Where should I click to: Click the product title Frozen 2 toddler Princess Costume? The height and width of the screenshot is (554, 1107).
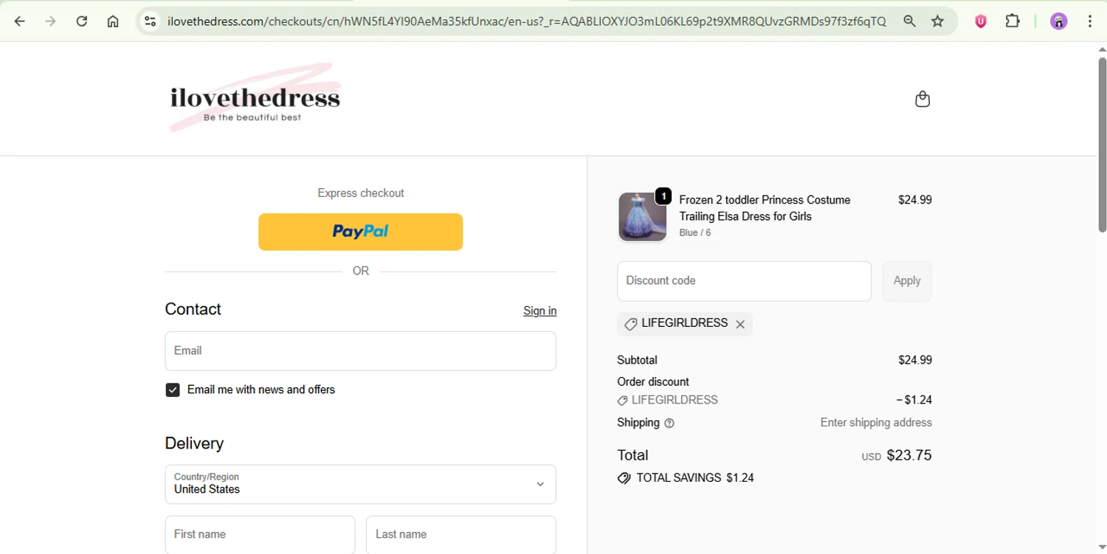pyautogui.click(x=765, y=208)
